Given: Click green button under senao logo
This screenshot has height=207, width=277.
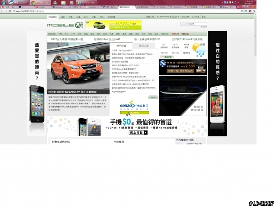Looking at the screenshot, I should click(x=135, y=113).
